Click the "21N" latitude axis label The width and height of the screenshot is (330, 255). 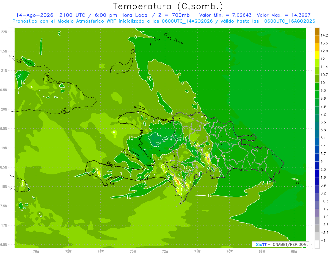(4, 70)
